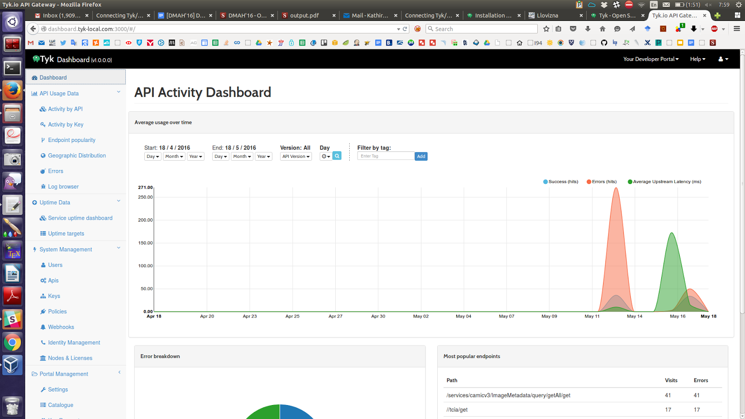This screenshot has height=419, width=745.
Task: Switch to the Llovizna browser tab
Action: [555, 15]
